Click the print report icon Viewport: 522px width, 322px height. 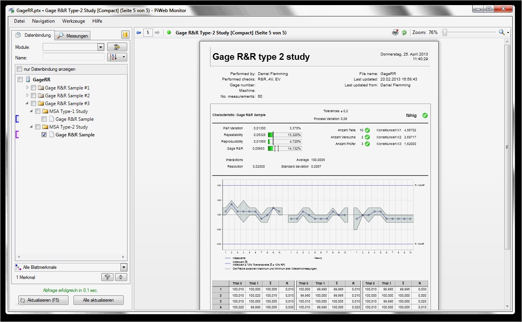click(x=395, y=33)
